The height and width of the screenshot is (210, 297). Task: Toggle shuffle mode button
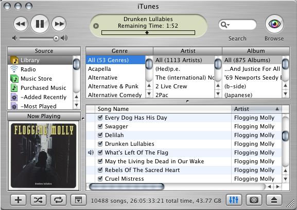point(38,200)
